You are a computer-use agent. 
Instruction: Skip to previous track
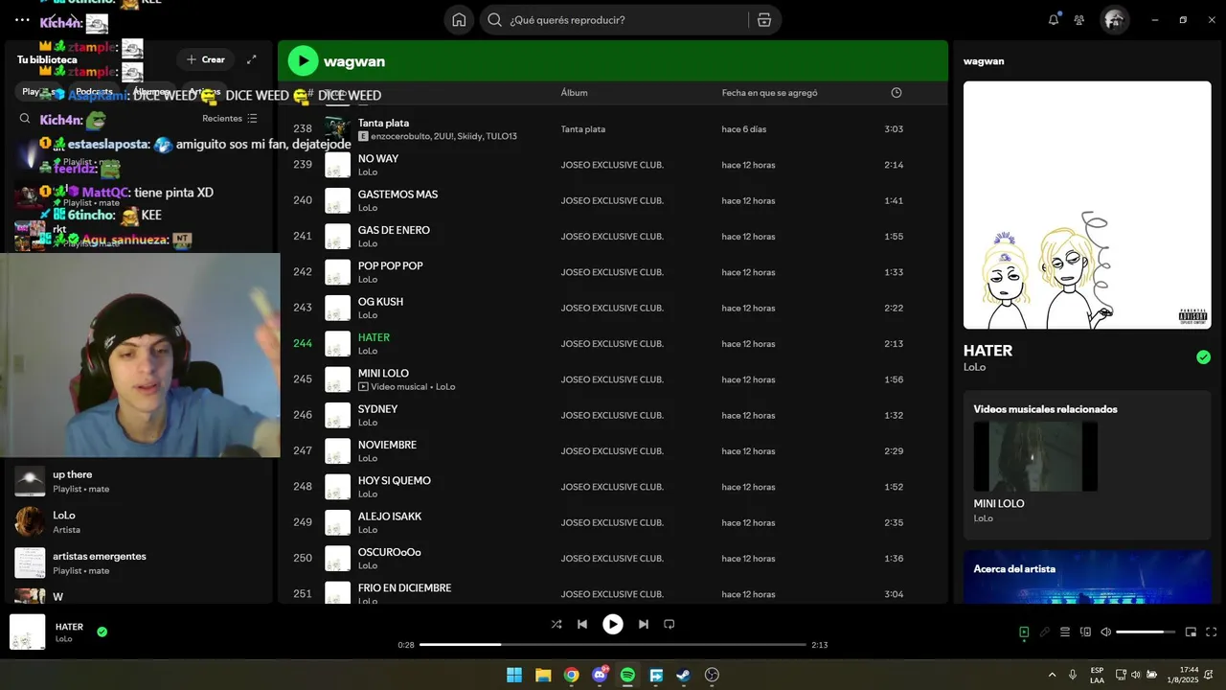582,624
